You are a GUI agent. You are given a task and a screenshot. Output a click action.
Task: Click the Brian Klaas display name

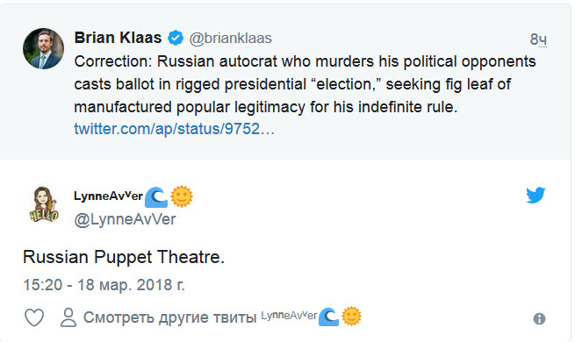[x=118, y=38]
